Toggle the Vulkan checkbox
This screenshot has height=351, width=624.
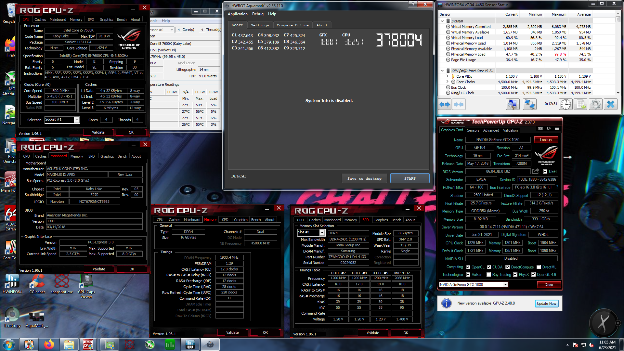(468, 275)
